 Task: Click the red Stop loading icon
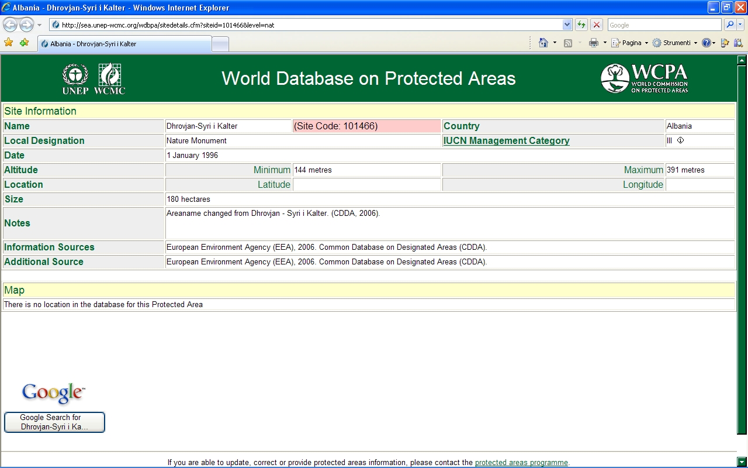597,25
